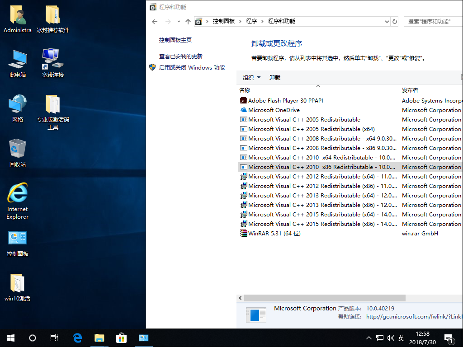463x347 pixels.
Task: Open the help link go.microsoft.com/fwlink
Action: (x=414, y=317)
